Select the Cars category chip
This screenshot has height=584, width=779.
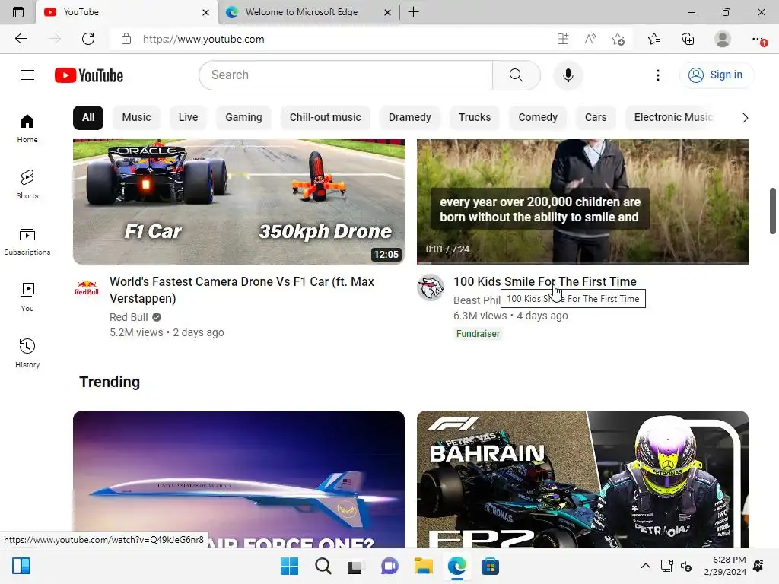pos(596,118)
